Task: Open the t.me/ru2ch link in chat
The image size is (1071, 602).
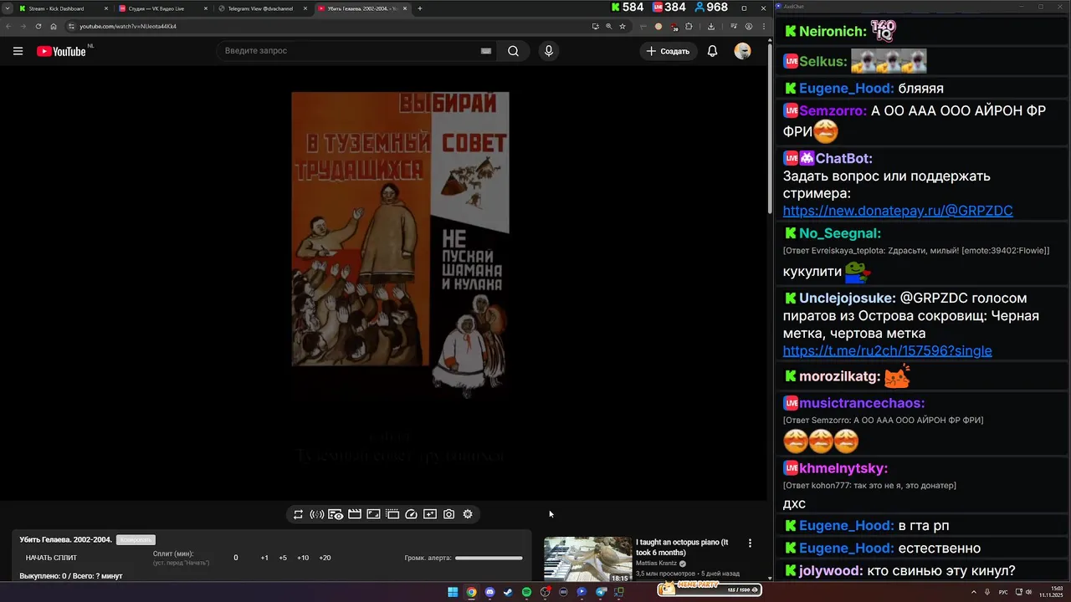Action: [x=887, y=351]
